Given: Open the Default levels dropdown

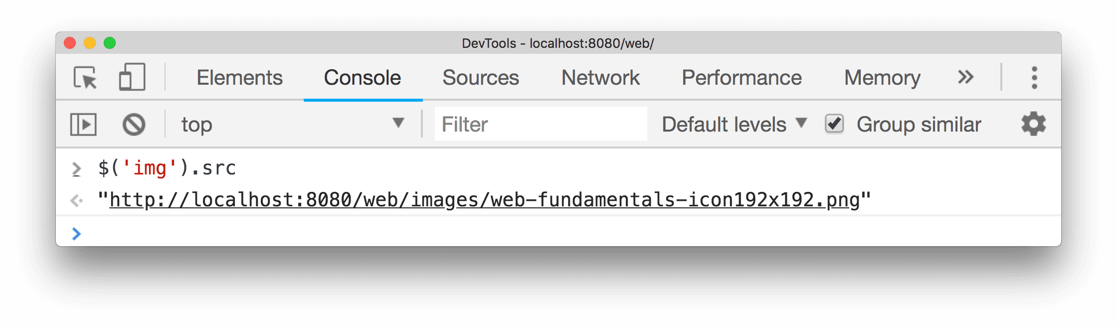Looking at the screenshot, I should click(732, 124).
